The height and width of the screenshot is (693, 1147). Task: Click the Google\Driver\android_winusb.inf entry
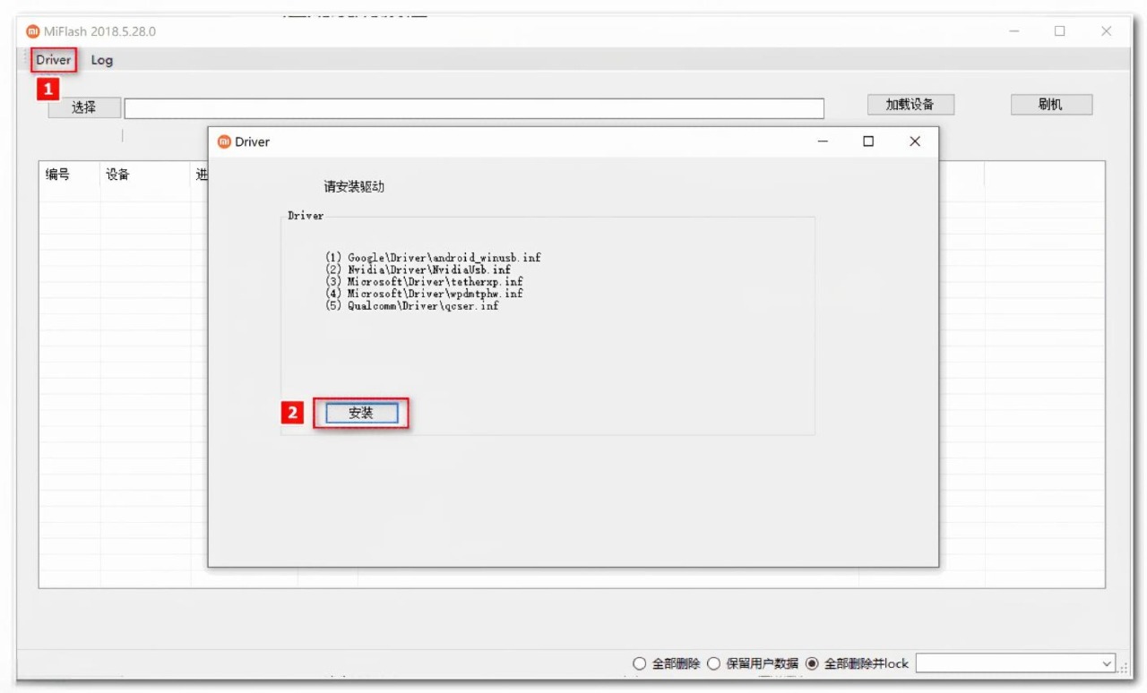click(x=434, y=258)
